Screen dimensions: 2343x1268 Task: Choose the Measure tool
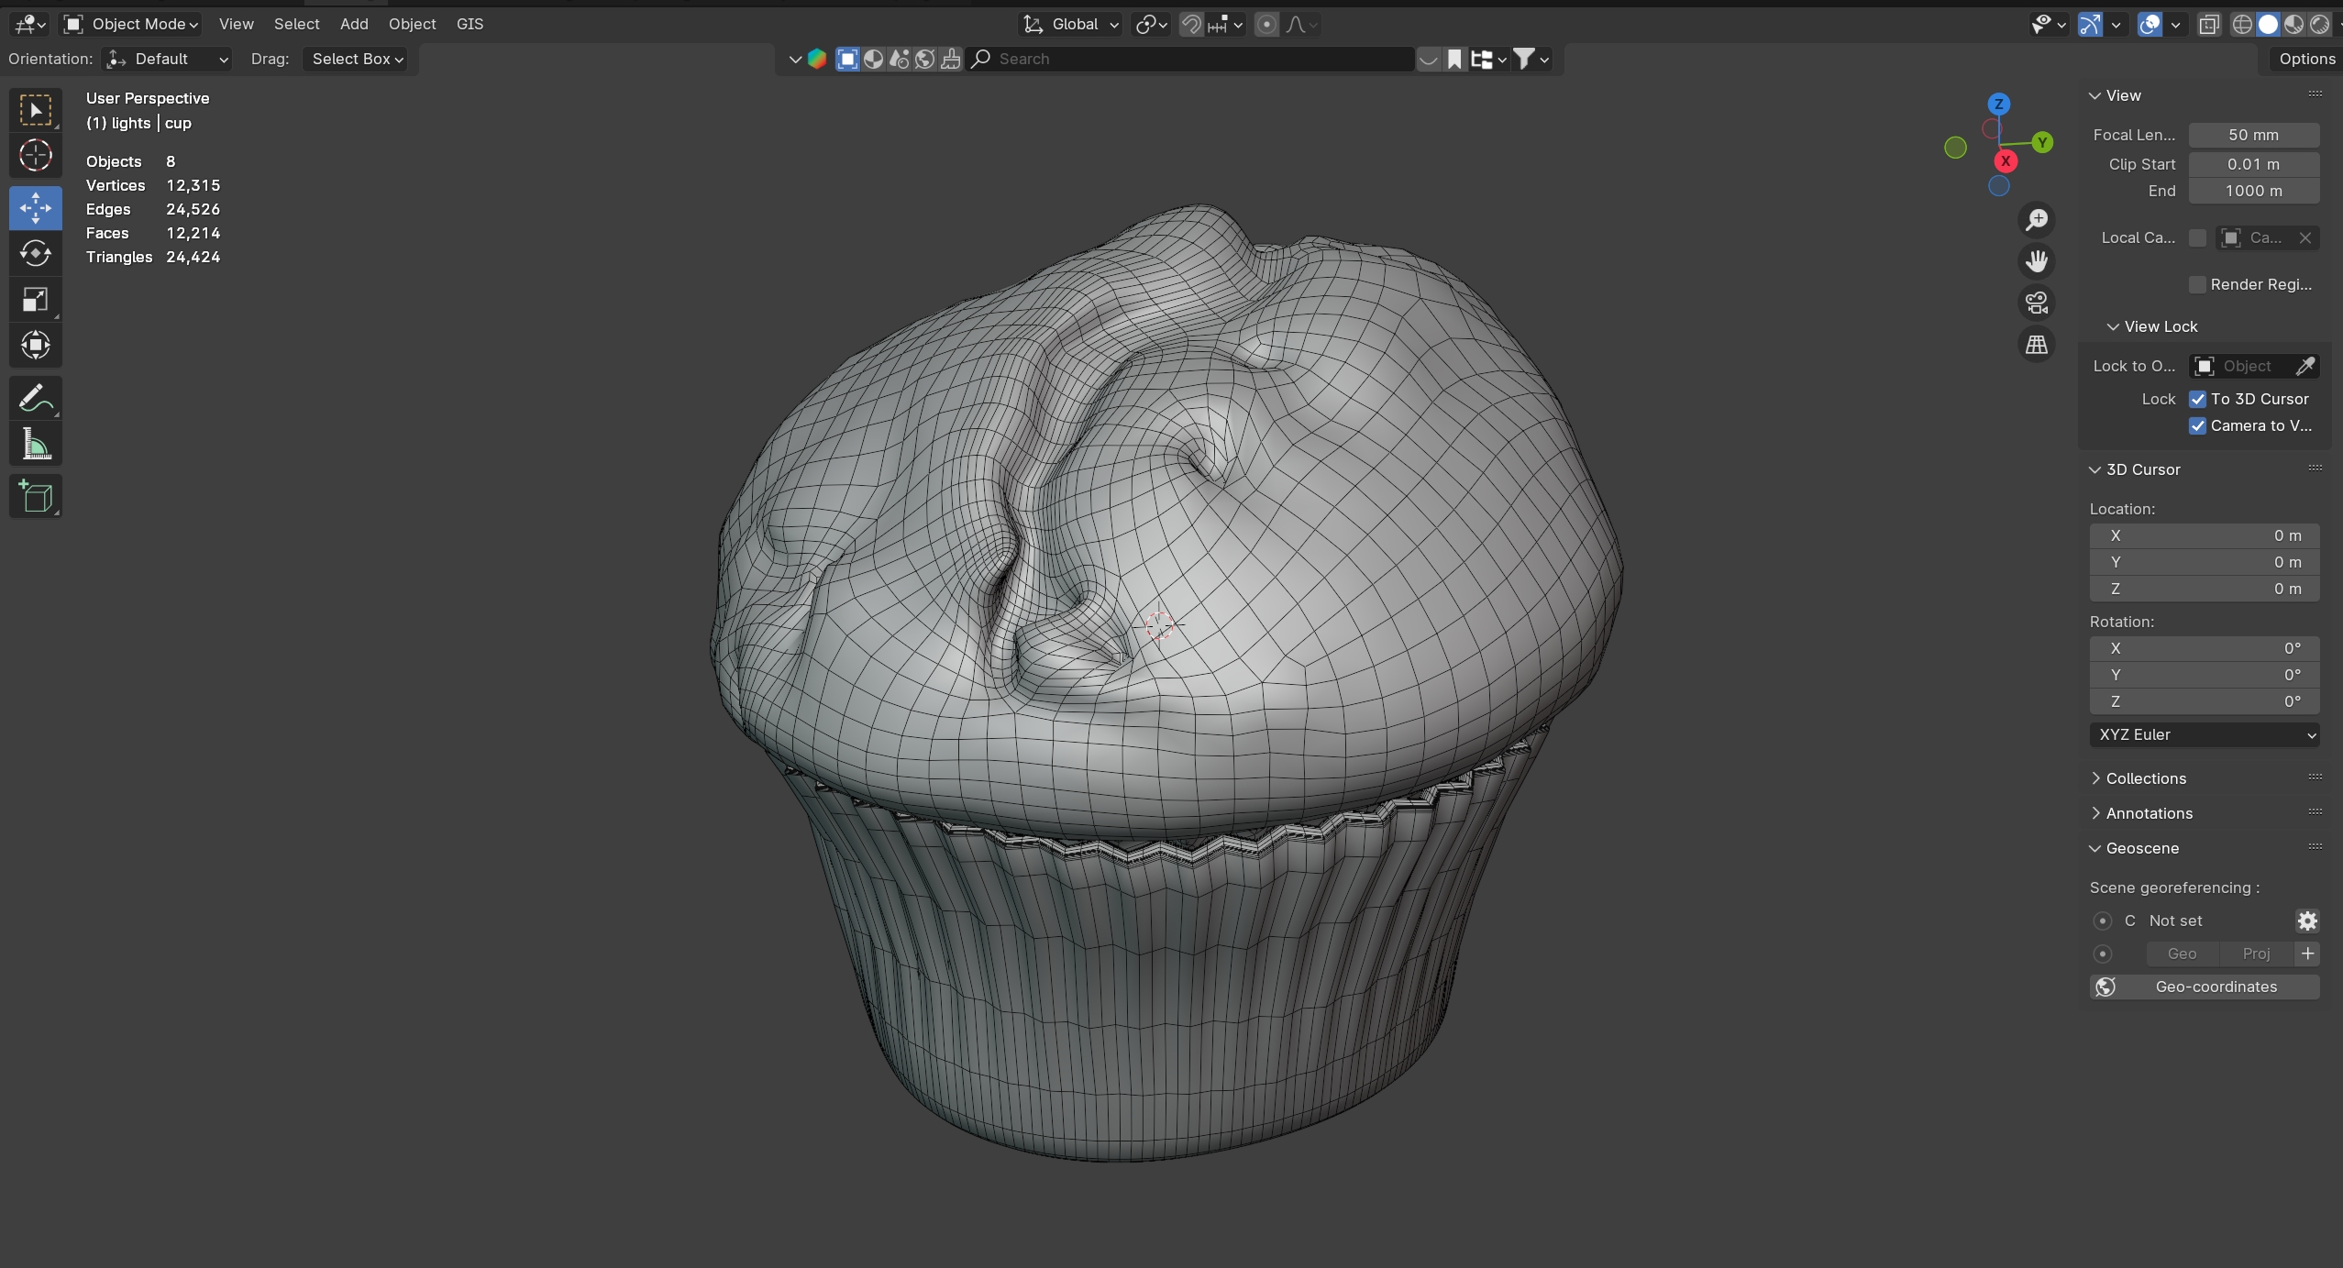35,445
